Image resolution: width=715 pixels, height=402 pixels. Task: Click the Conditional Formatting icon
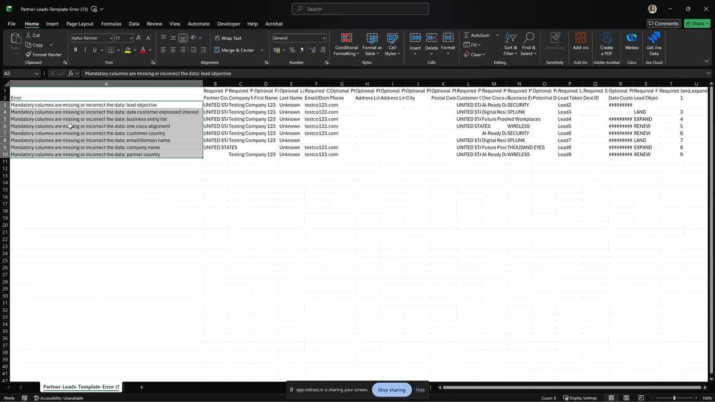pyautogui.click(x=346, y=38)
